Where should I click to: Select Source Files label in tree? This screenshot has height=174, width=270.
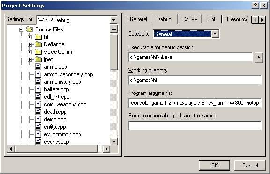pyautogui.click(x=49, y=29)
